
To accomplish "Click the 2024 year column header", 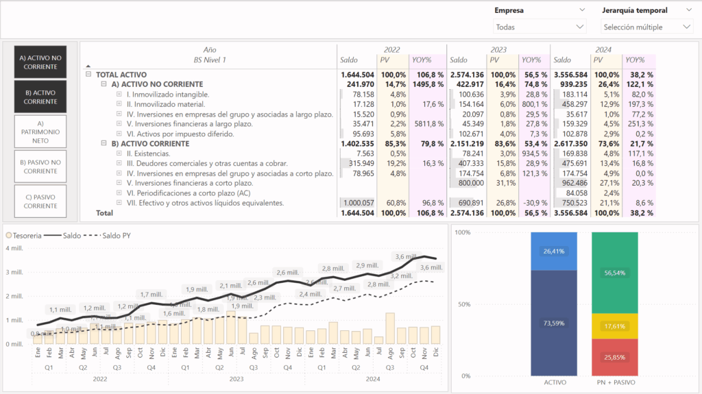I will (x=603, y=50).
